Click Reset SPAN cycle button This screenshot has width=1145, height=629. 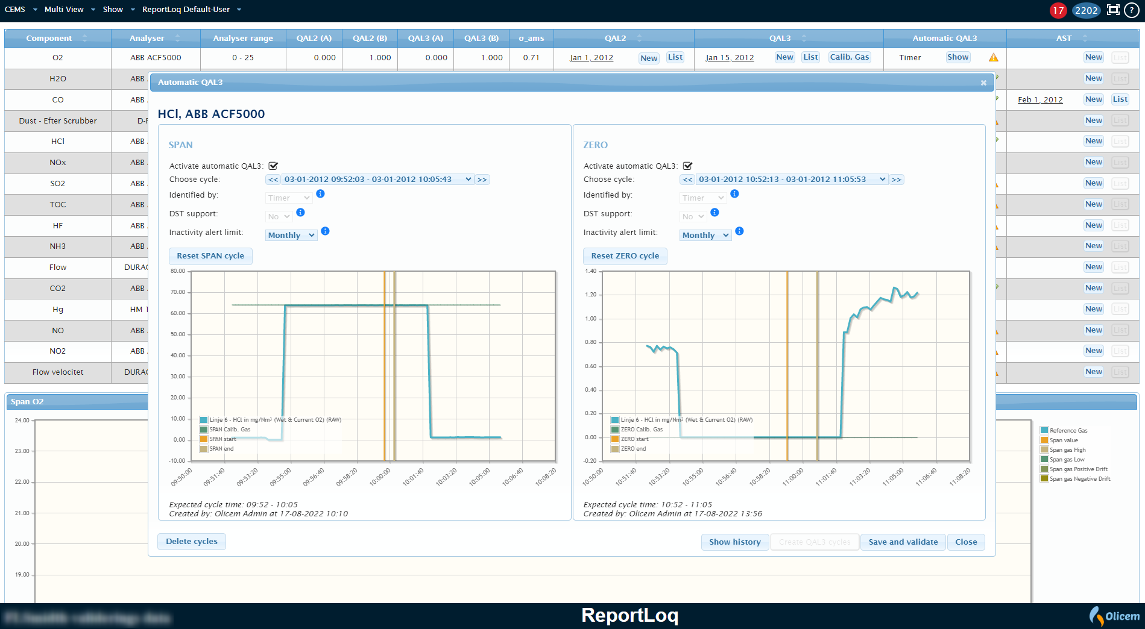[x=210, y=256]
